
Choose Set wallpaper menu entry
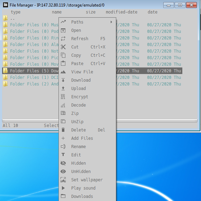[x=88, y=180]
